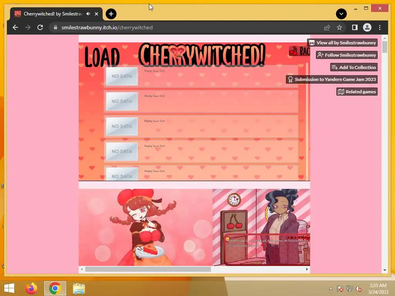
Task: Open screenshot with cherry fridge scene
Action: tap(261, 227)
